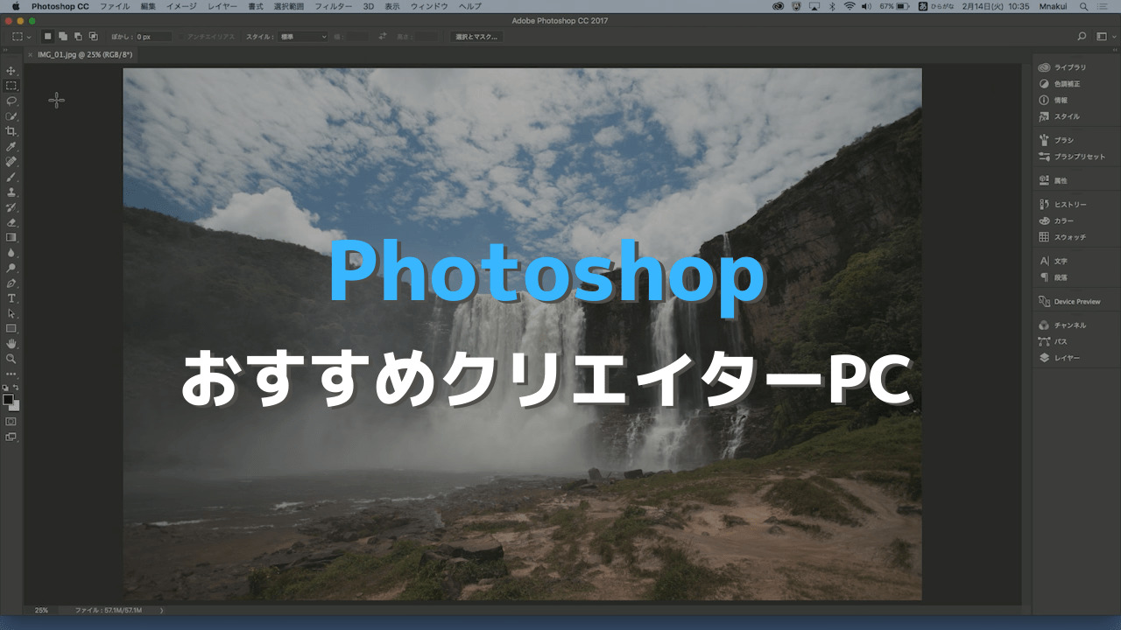The image size is (1121, 630).
Task: Click the foreground color swatch
Action: 9,400
